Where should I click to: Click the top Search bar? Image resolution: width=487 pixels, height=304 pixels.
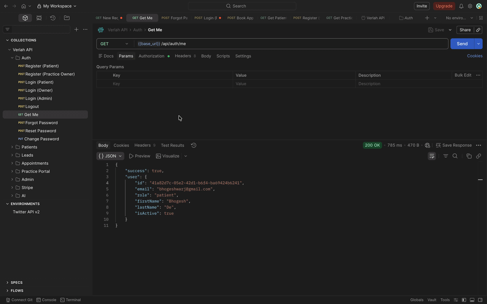(x=242, y=6)
